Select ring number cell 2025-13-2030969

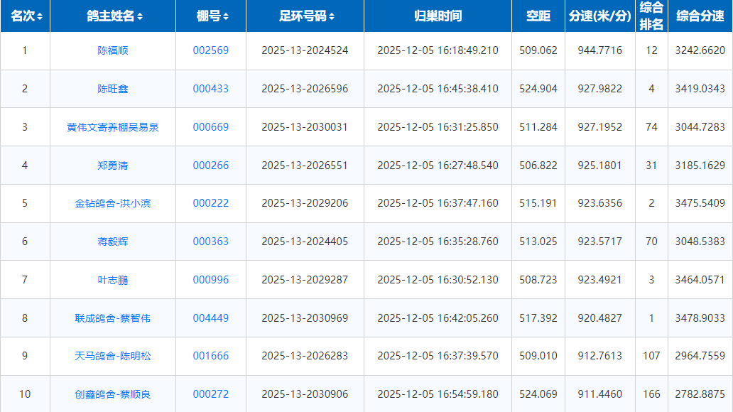point(305,318)
